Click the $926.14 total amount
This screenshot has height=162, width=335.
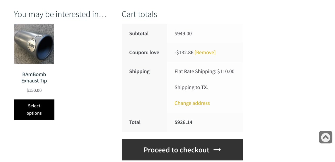tap(183, 122)
